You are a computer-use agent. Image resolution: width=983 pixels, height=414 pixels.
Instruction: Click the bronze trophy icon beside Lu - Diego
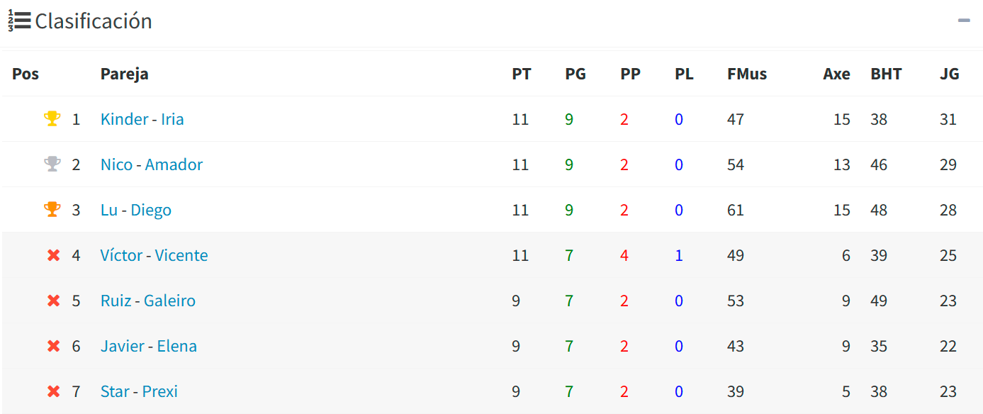click(53, 209)
